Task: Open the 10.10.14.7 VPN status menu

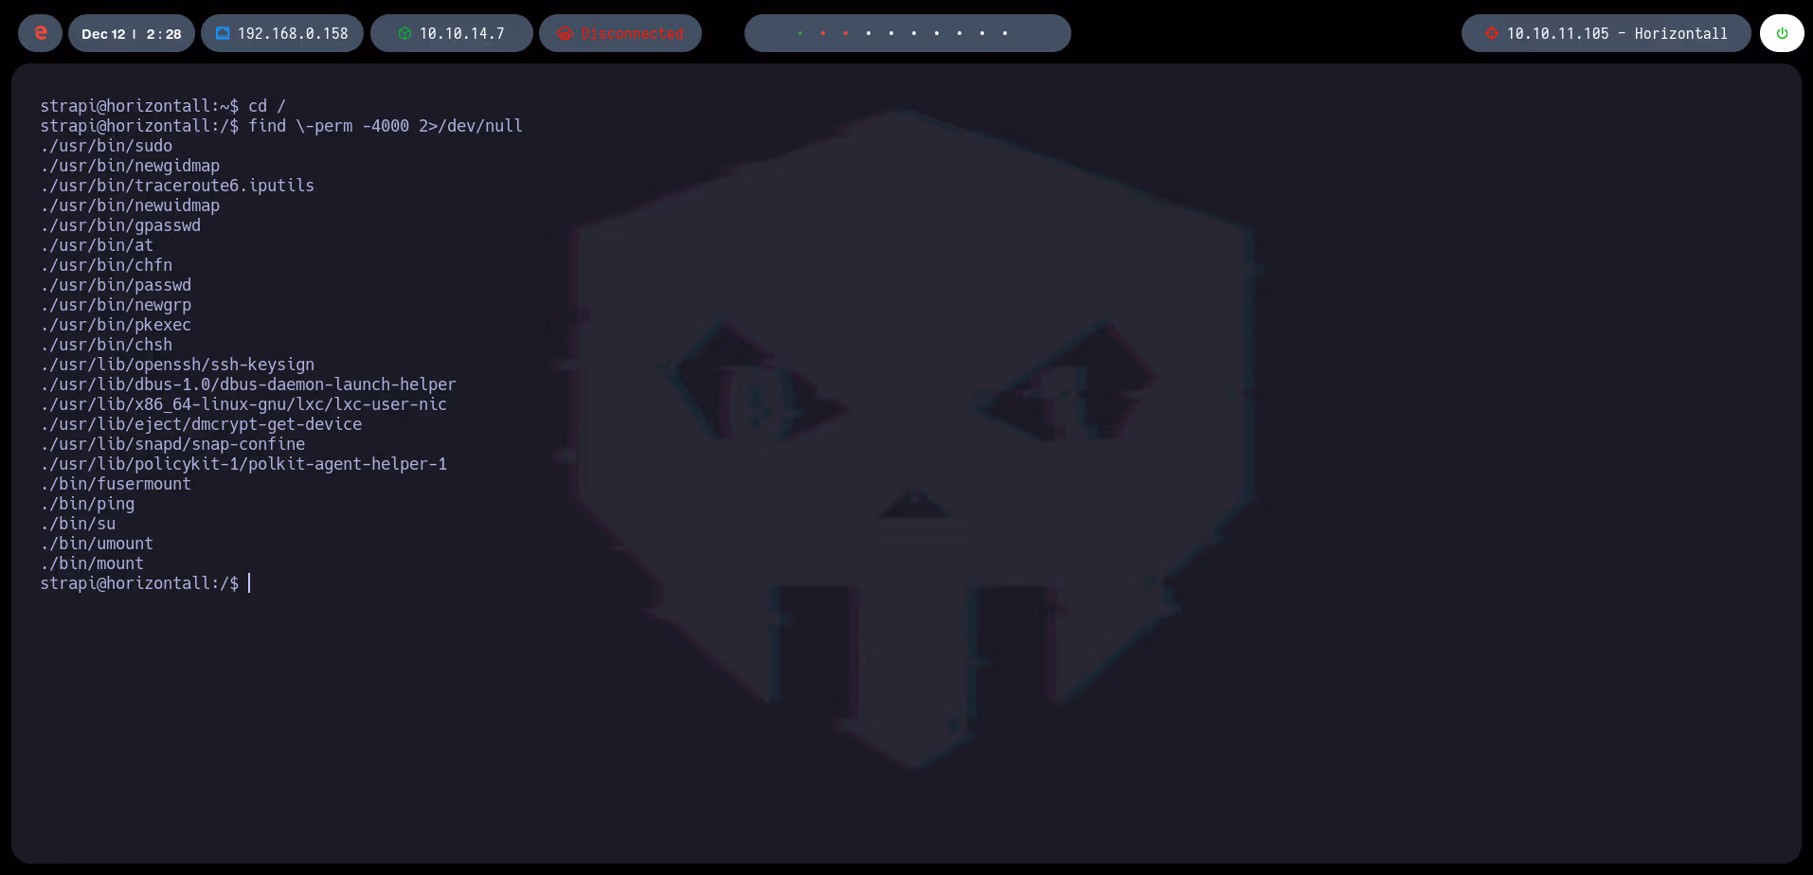Action: tap(451, 32)
